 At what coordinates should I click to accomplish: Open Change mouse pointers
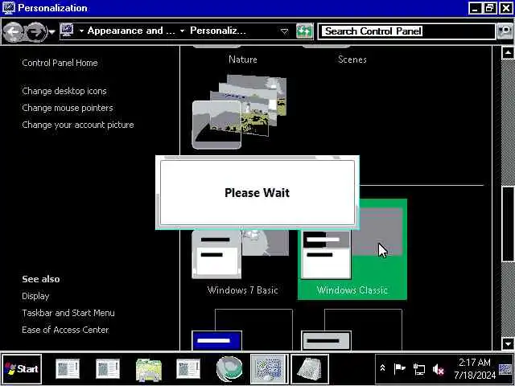(68, 108)
